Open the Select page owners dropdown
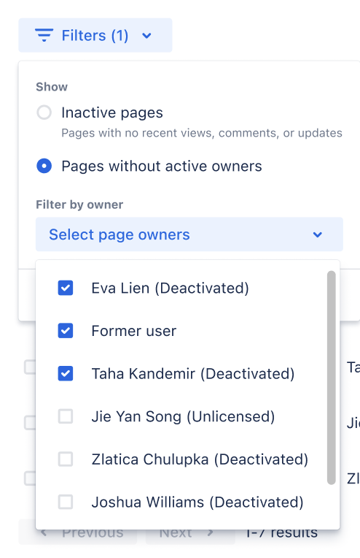Image resolution: width=360 pixels, height=558 pixels. [189, 234]
